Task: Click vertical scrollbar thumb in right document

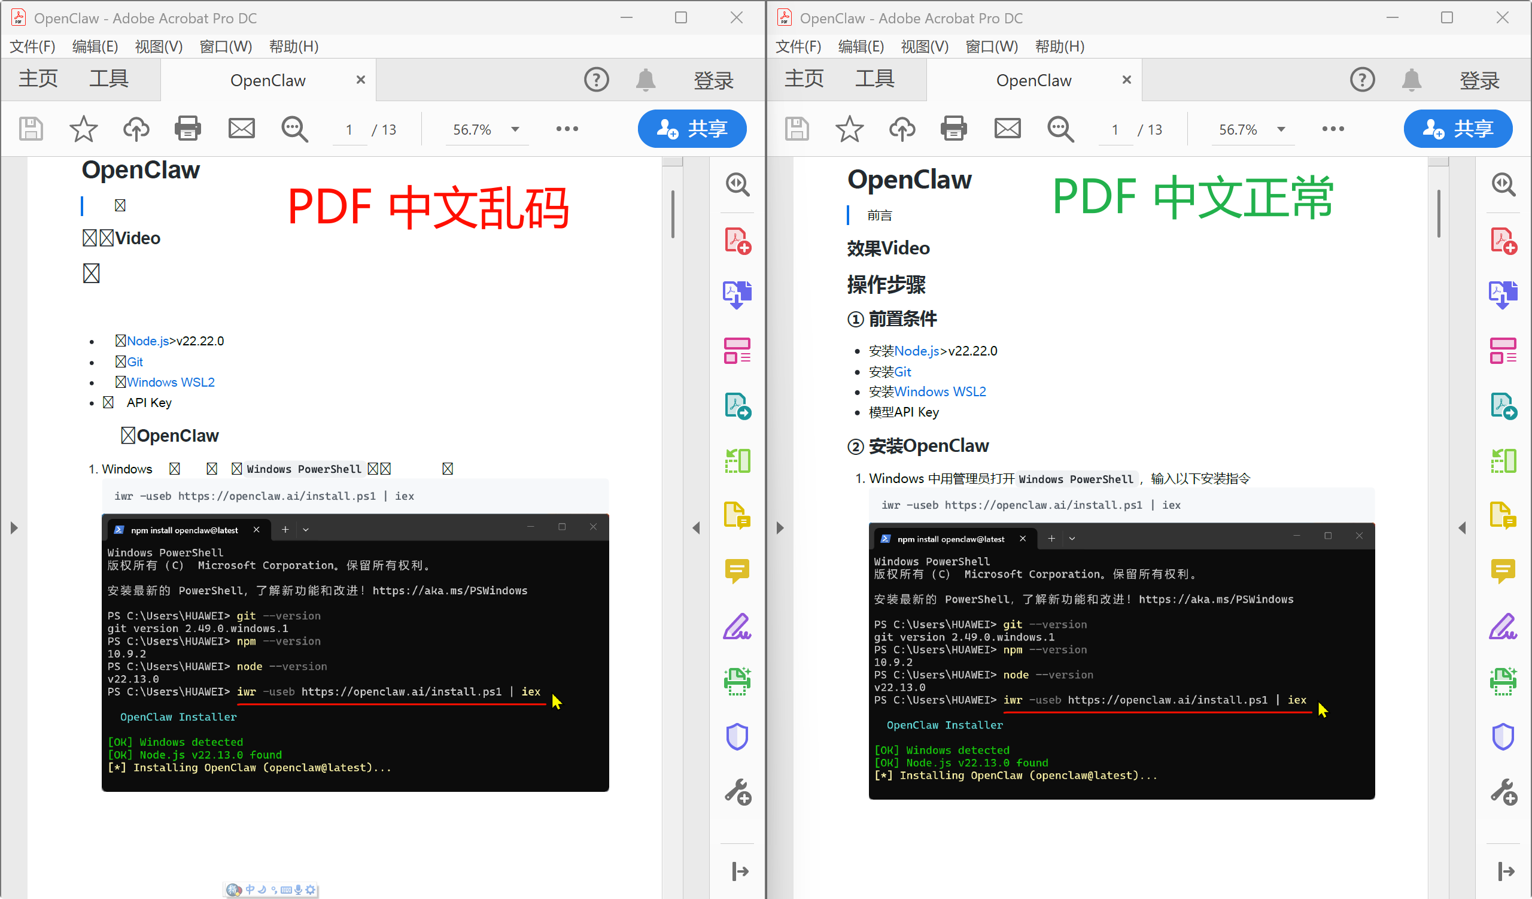Action: tap(1439, 212)
